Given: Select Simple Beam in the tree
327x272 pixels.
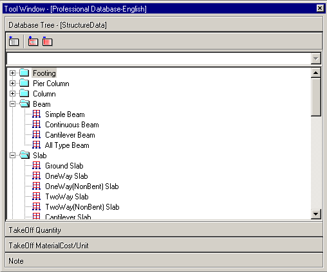Looking at the screenshot, I should 65,114.
